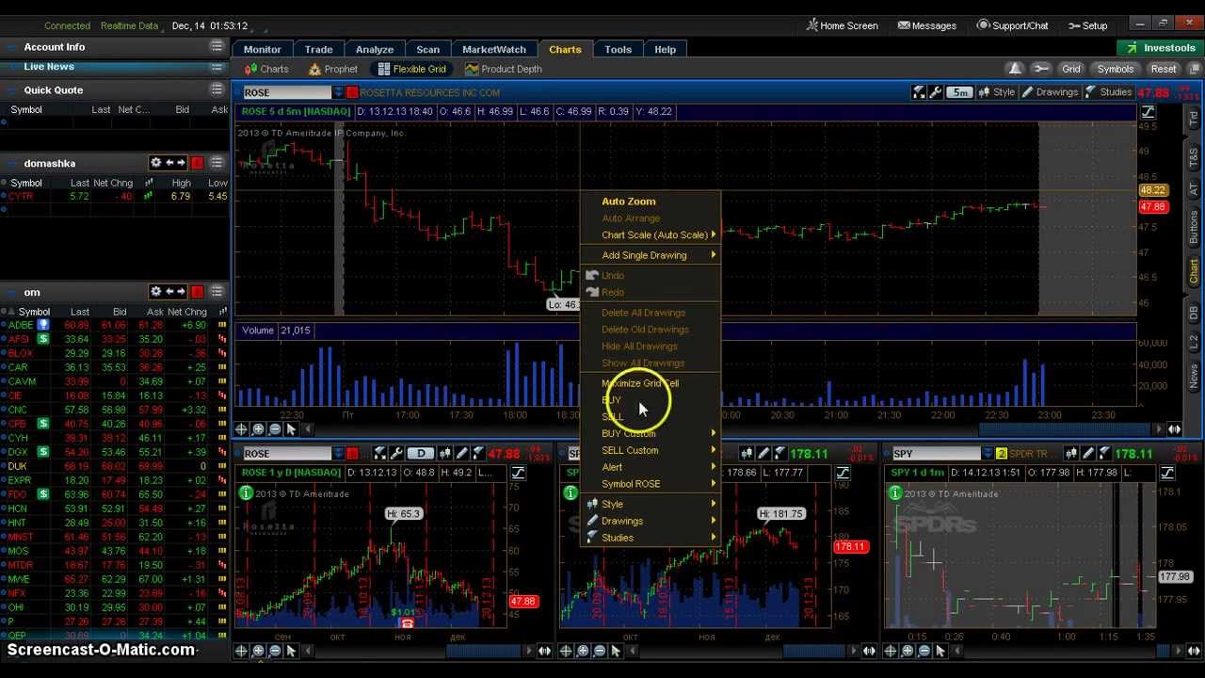Click the domashka watchlist red link square
Viewport: 1205px width, 678px height.
(197, 163)
